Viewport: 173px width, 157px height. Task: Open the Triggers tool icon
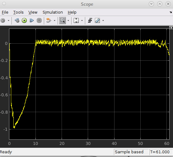90,20
